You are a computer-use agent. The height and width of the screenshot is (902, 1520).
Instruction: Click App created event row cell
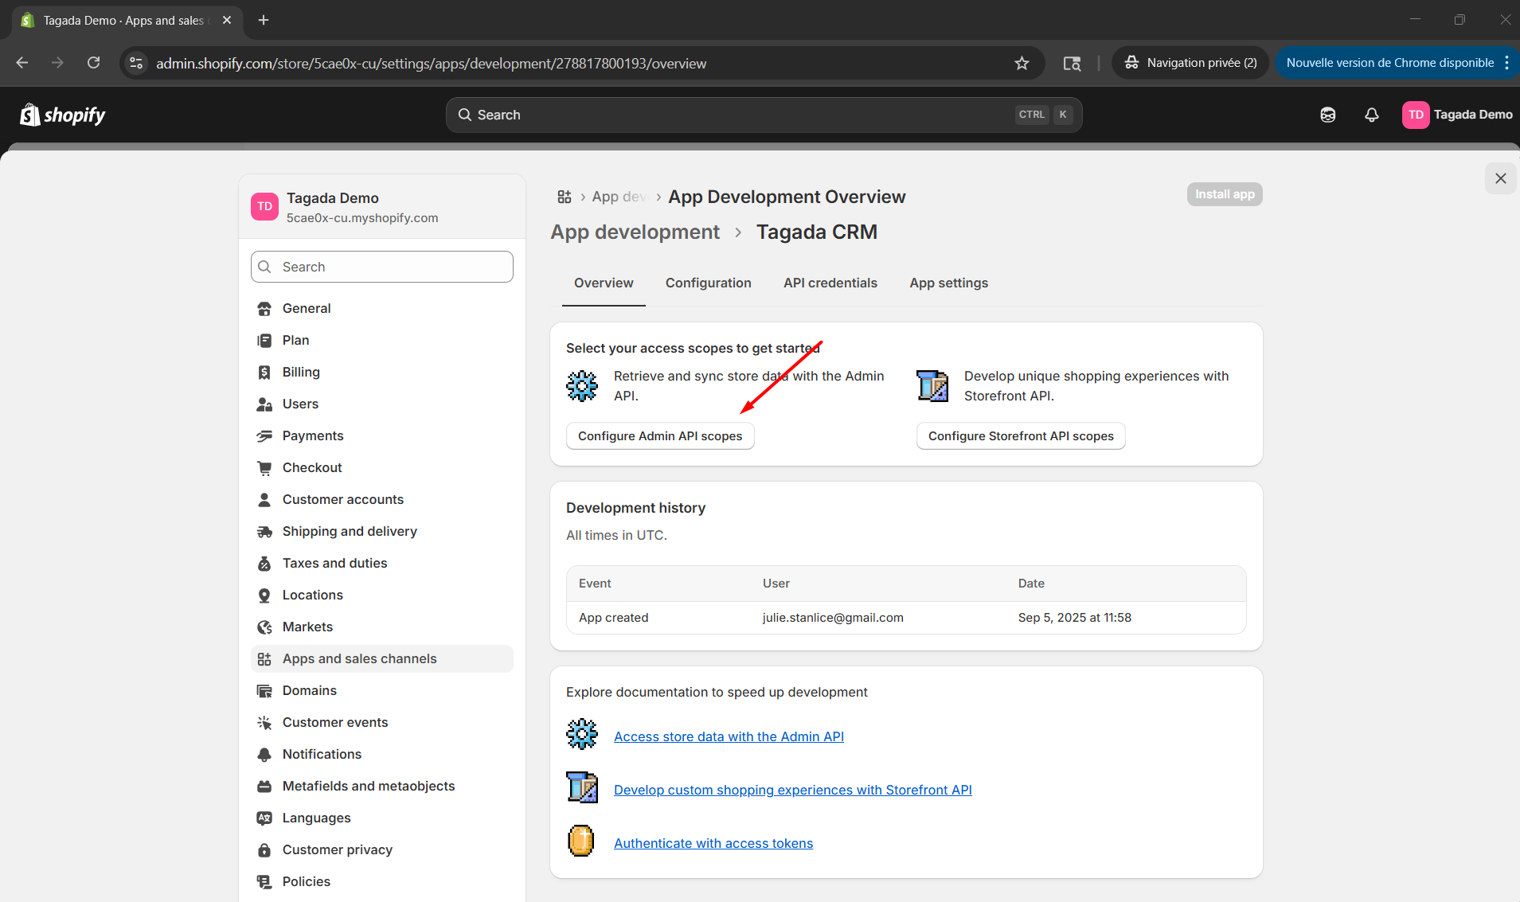[x=613, y=617]
